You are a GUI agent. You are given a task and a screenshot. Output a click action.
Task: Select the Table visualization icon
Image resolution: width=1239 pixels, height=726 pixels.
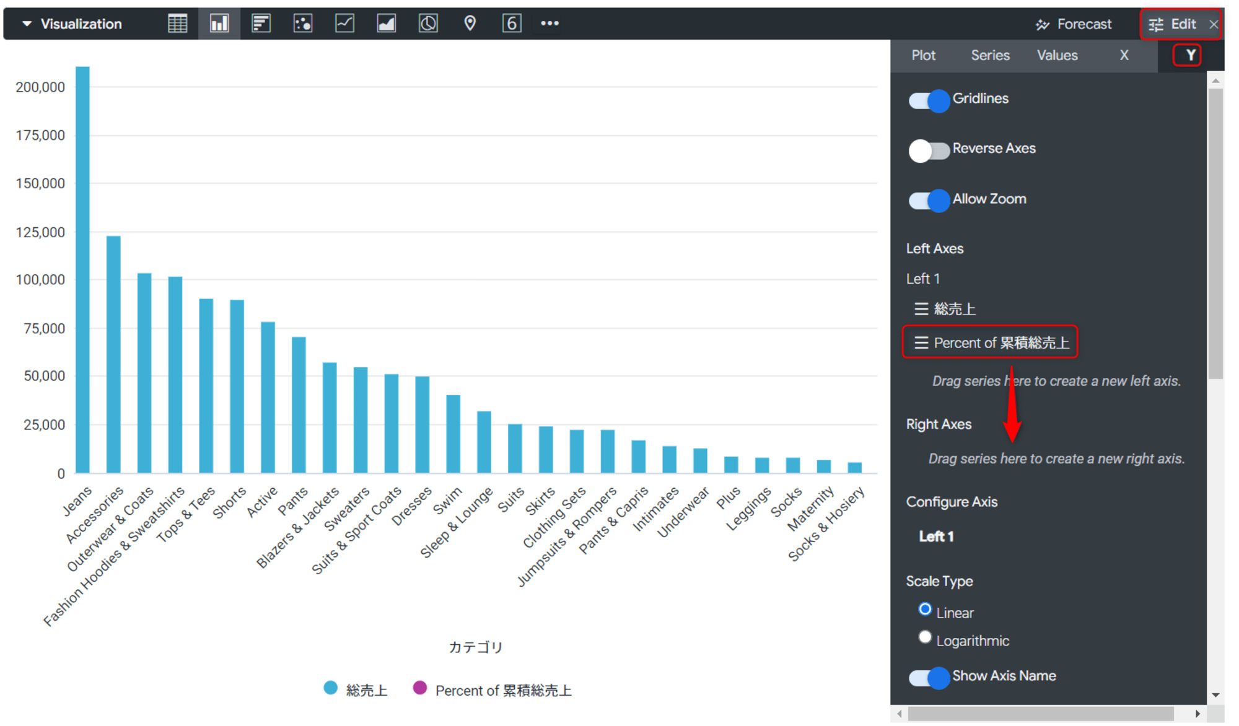point(177,24)
